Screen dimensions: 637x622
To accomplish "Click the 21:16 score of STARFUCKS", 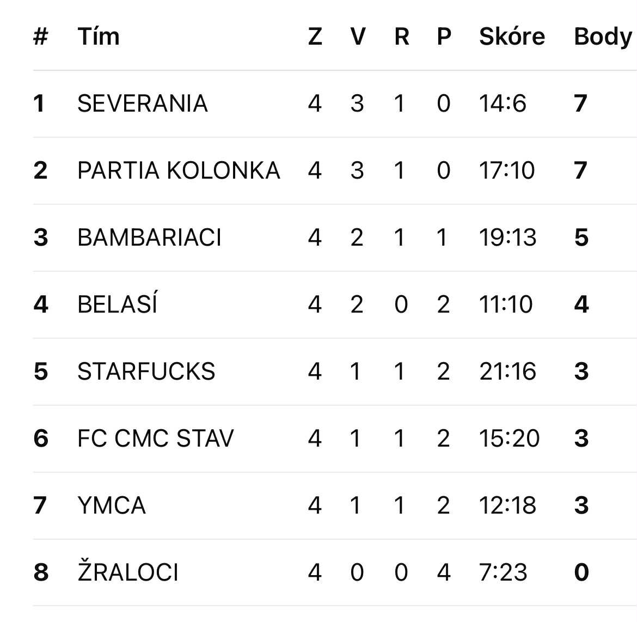I will [507, 371].
